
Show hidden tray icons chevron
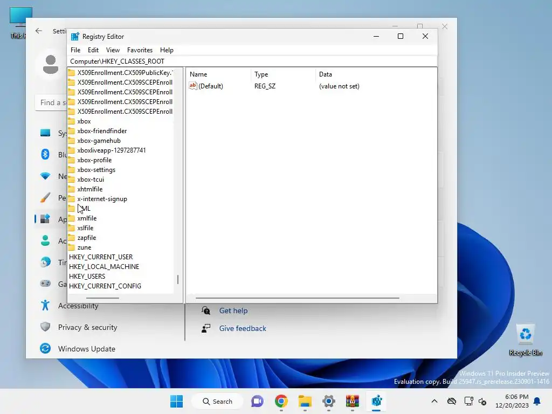click(x=434, y=401)
